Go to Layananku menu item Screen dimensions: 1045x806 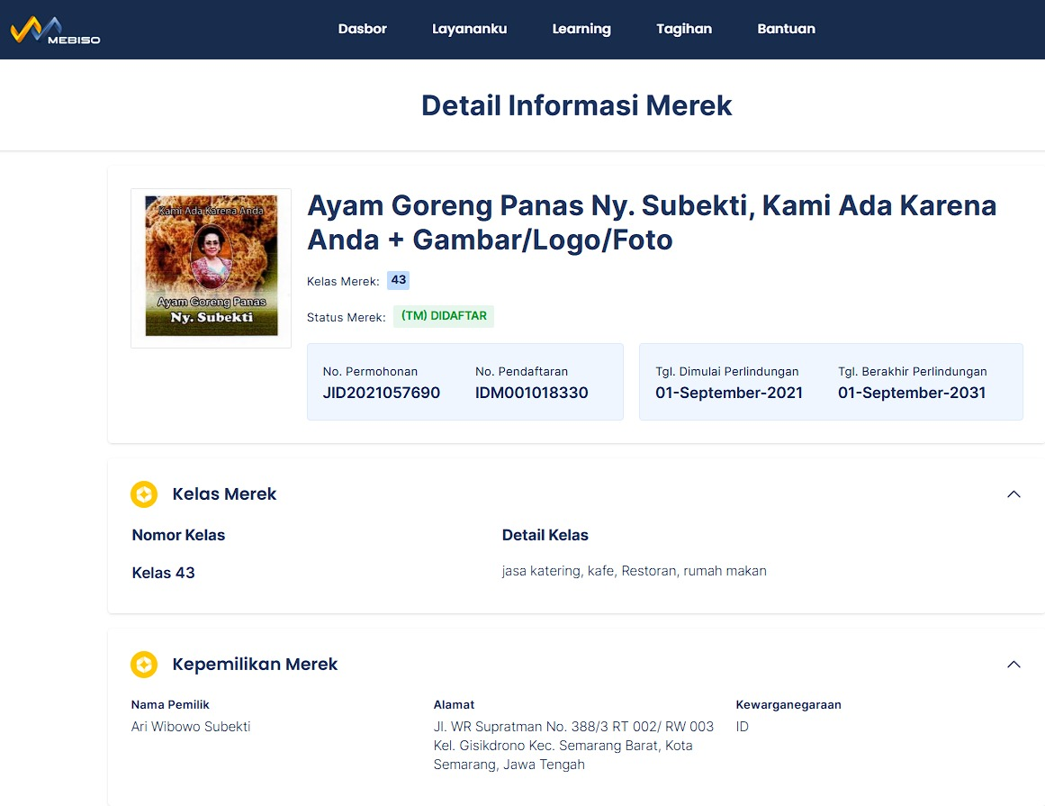click(x=469, y=29)
